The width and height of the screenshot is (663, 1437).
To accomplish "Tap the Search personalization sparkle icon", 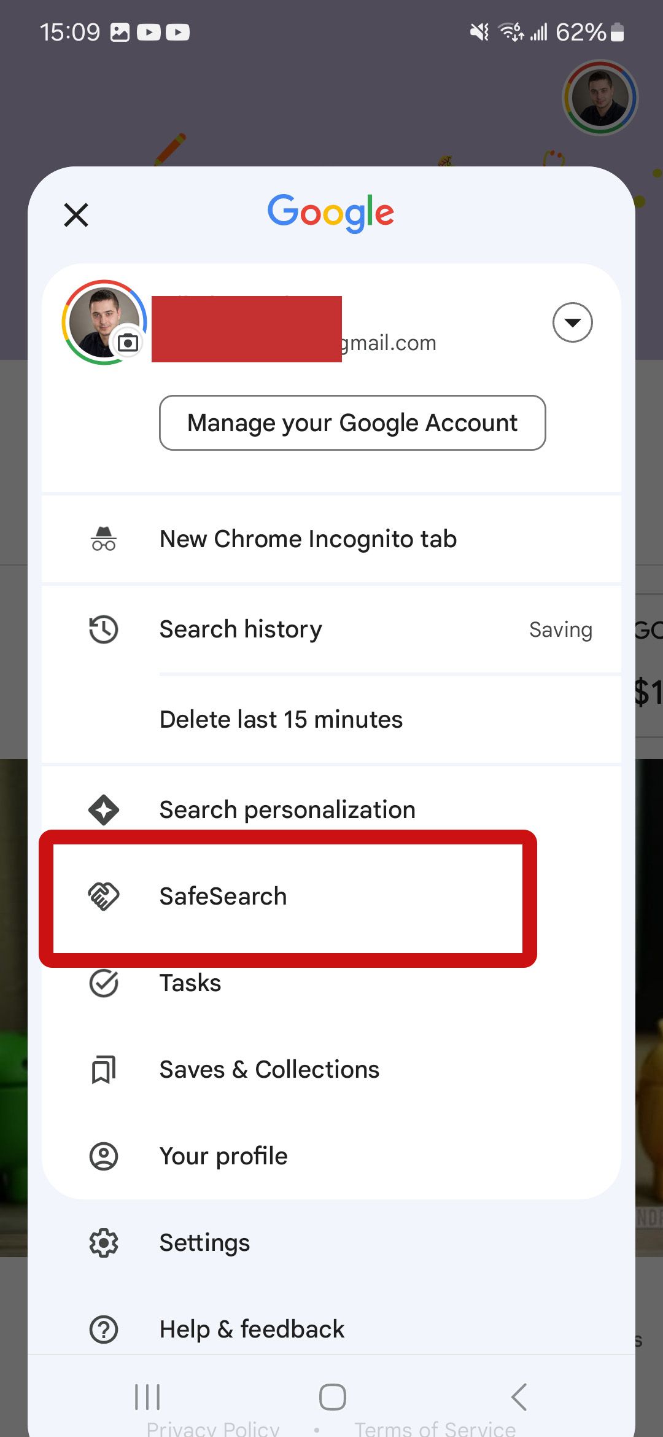I will click(x=104, y=809).
